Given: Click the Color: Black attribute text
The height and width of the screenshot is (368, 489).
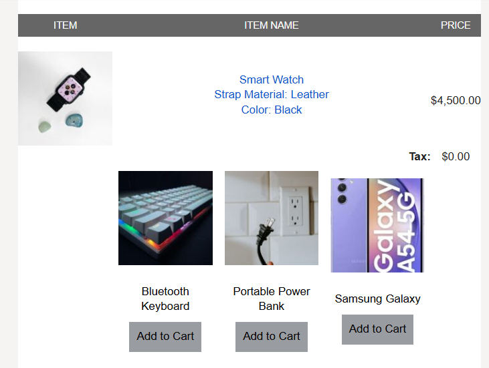Looking at the screenshot, I should [272, 110].
